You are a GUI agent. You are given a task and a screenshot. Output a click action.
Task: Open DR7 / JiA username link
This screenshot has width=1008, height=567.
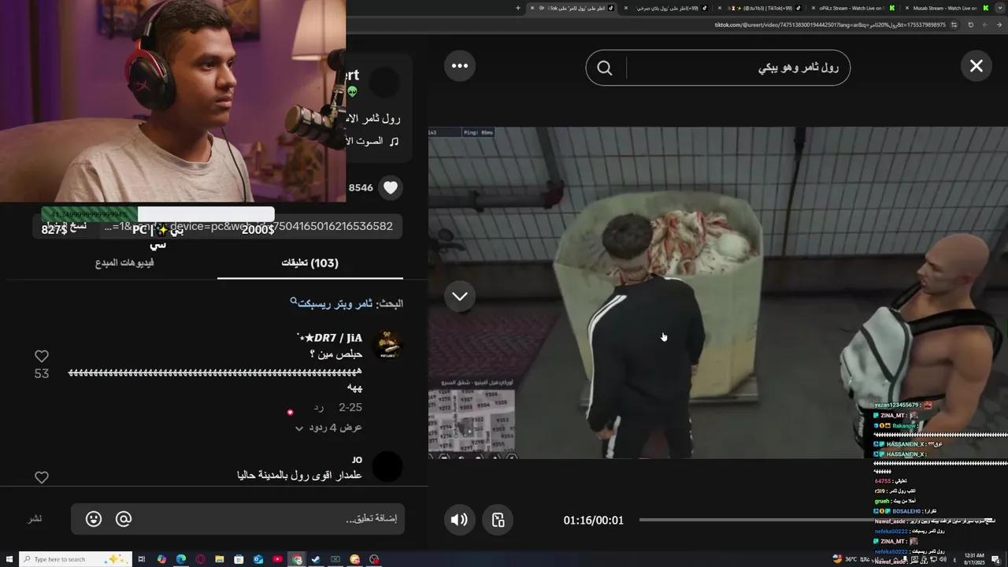329,338
